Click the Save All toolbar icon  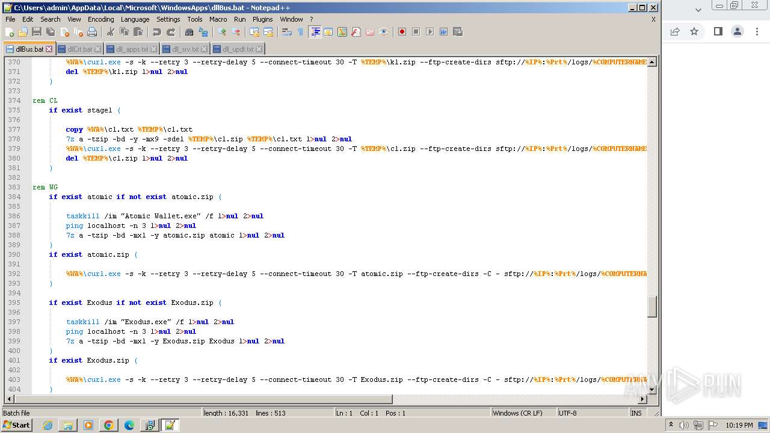[x=51, y=32]
